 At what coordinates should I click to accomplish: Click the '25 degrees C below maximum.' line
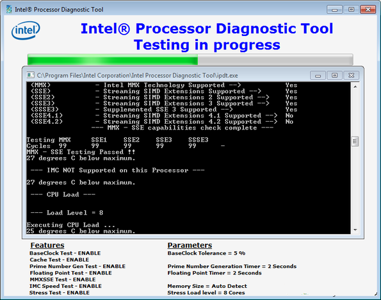[x=81, y=231]
